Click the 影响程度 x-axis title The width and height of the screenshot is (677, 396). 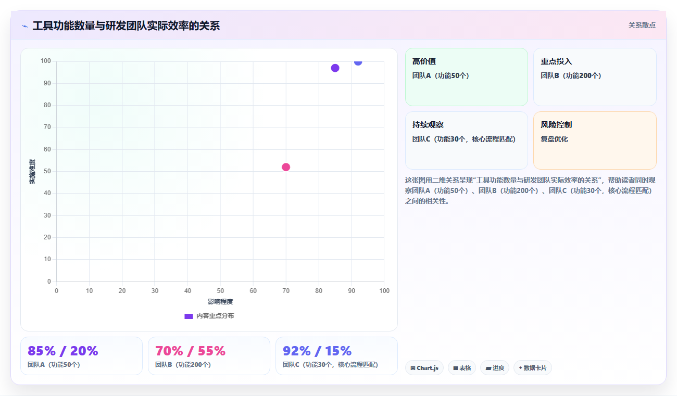coord(220,302)
